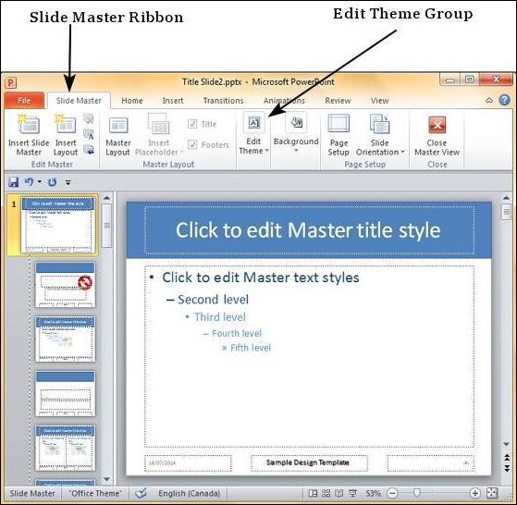Open Undo history dropdown arrow
This screenshot has width=517, height=505.
pos(40,181)
